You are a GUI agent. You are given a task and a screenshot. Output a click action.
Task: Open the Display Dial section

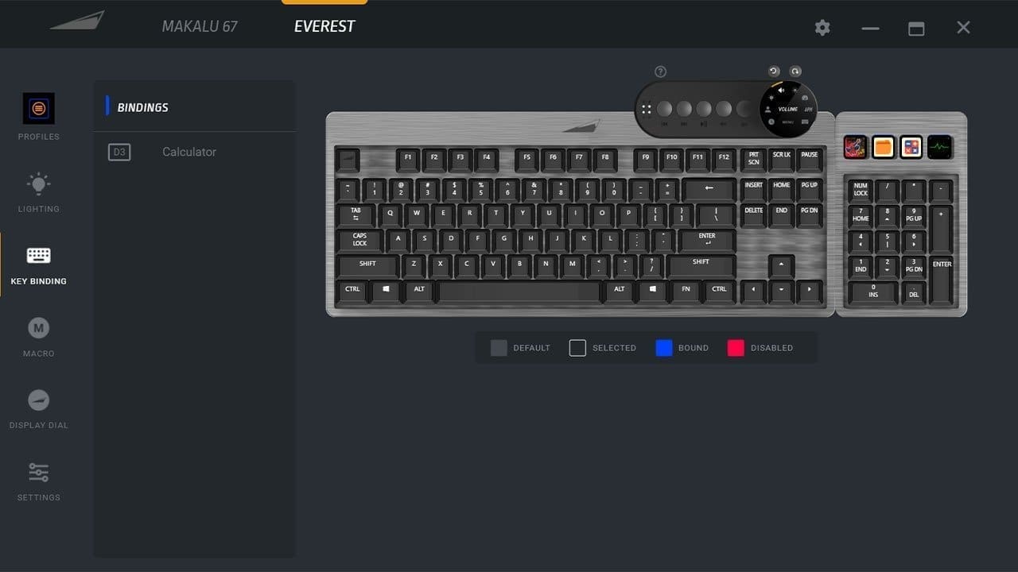38,408
